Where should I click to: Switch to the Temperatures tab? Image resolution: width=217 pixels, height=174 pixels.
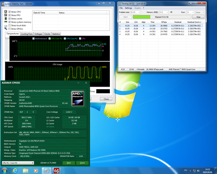(13, 34)
